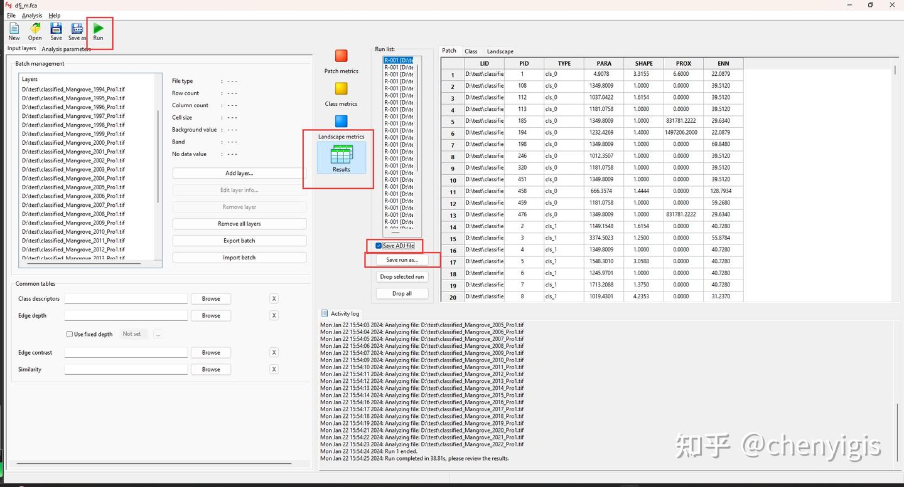Clear Edge depth with its X button

[274, 316]
